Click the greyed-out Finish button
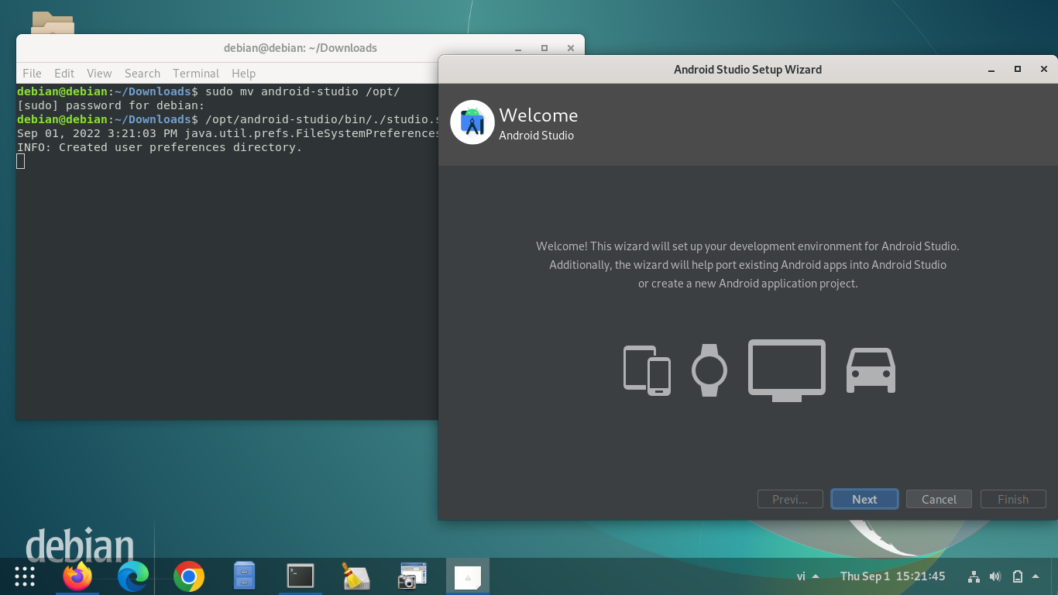The image size is (1058, 595). click(1013, 499)
